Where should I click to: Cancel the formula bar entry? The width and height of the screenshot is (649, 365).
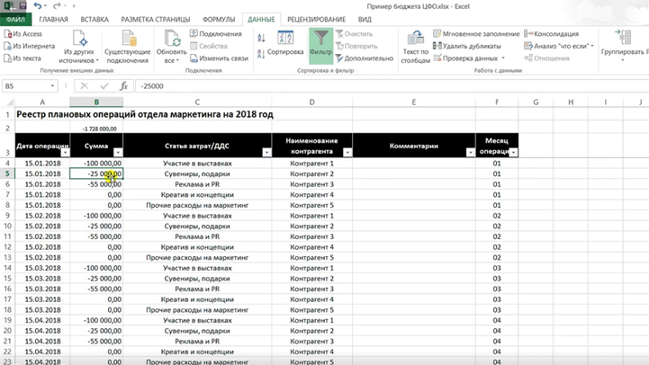point(85,86)
